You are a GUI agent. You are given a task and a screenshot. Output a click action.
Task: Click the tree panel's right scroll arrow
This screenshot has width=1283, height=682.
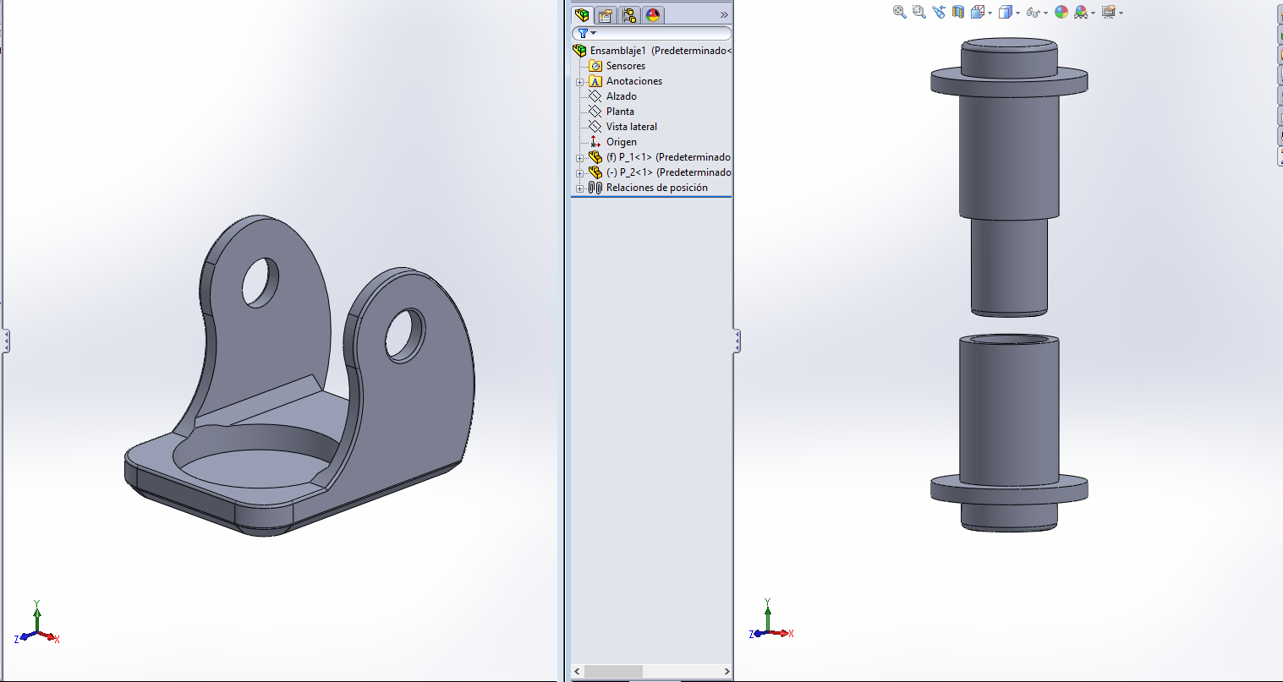click(726, 672)
